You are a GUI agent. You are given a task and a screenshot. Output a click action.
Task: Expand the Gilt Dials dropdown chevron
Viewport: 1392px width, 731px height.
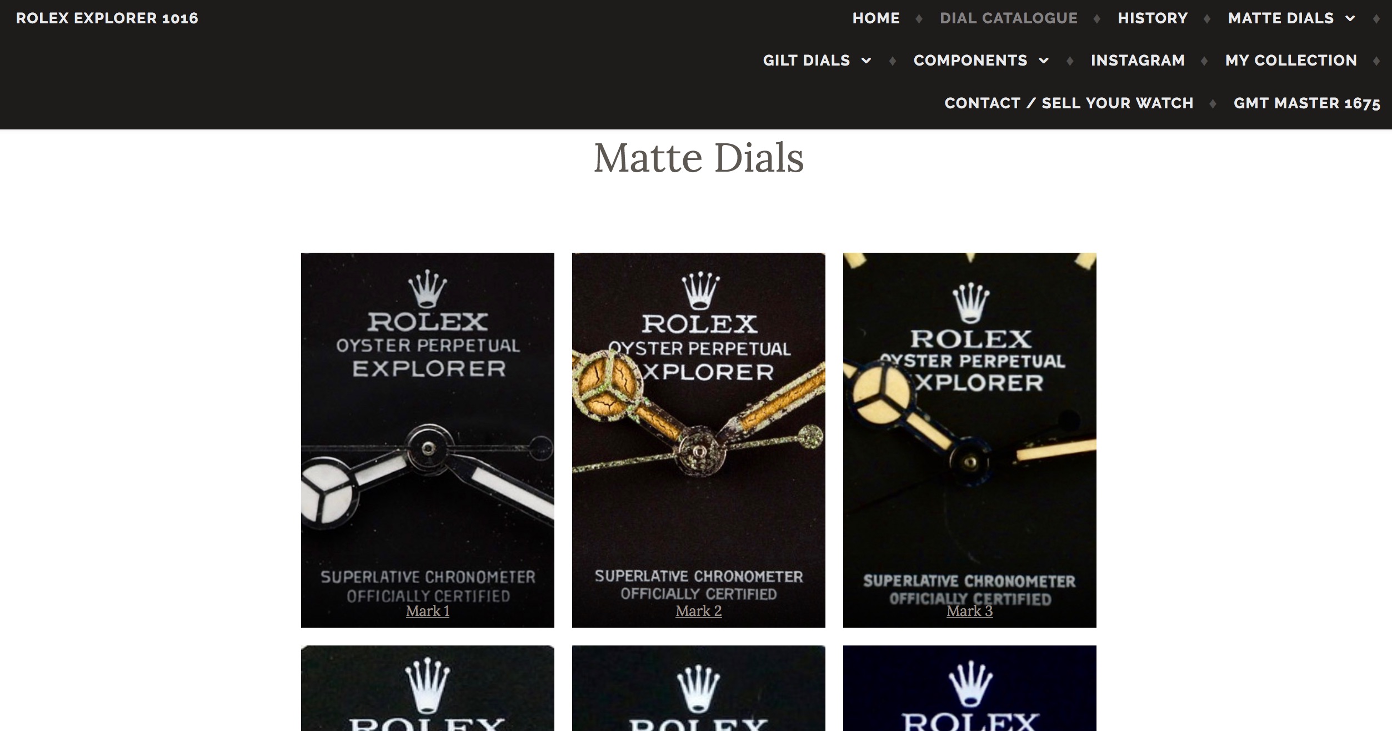866,61
